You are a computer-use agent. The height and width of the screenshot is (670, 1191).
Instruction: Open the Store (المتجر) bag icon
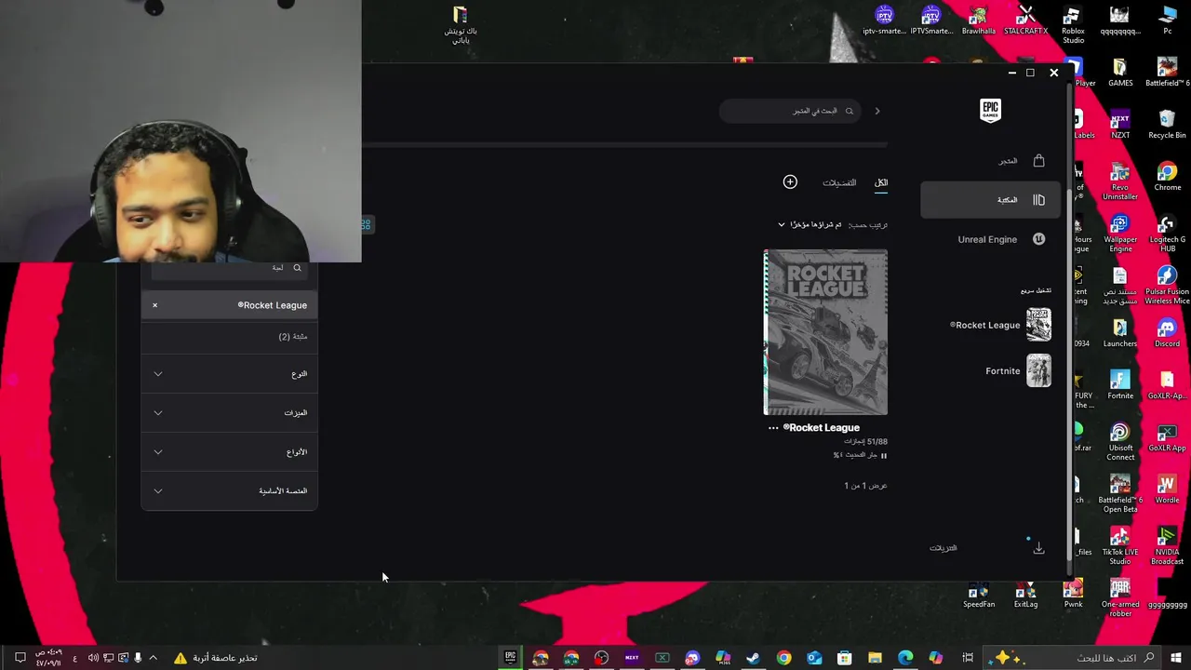(x=1038, y=160)
